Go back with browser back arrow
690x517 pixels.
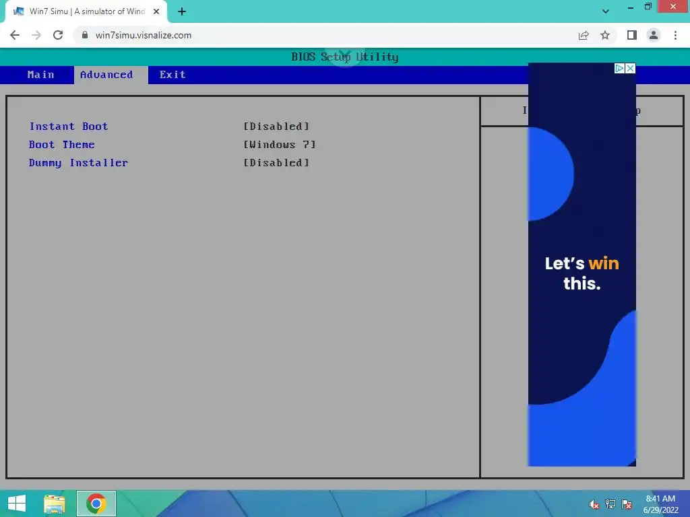click(x=15, y=35)
